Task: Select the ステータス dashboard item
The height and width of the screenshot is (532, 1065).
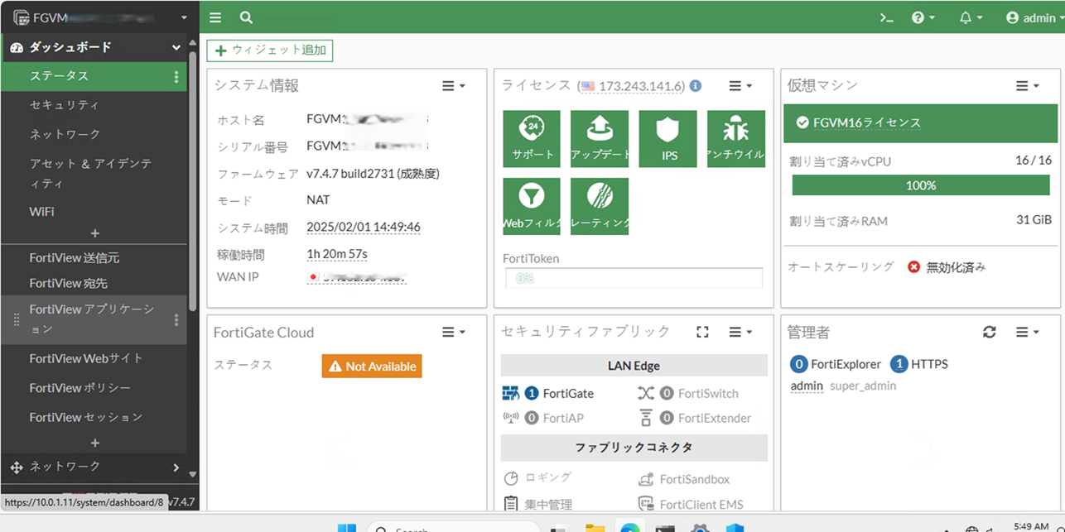Action: [x=94, y=76]
